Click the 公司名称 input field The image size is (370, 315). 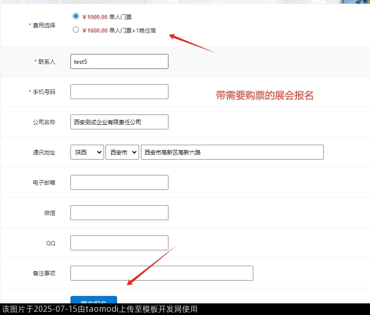point(119,122)
